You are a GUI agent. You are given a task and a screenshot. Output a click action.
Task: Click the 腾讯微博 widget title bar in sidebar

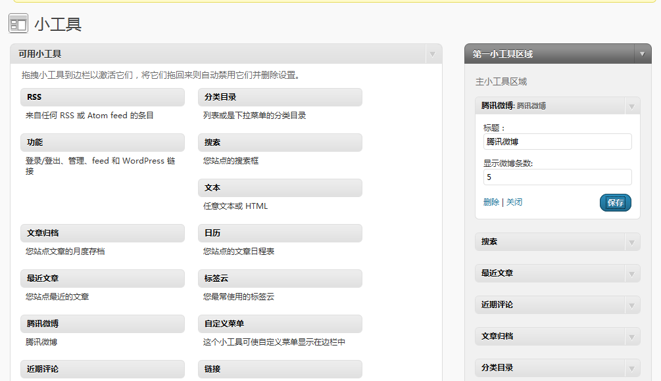[557, 106]
